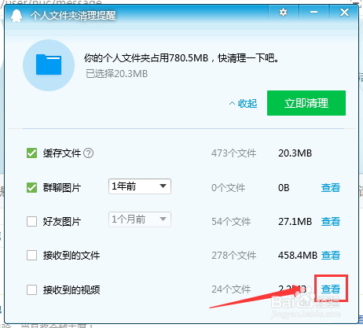Check the 好友图片 checkbox
Viewport: 363px width, 328px height.
[31, 221]
